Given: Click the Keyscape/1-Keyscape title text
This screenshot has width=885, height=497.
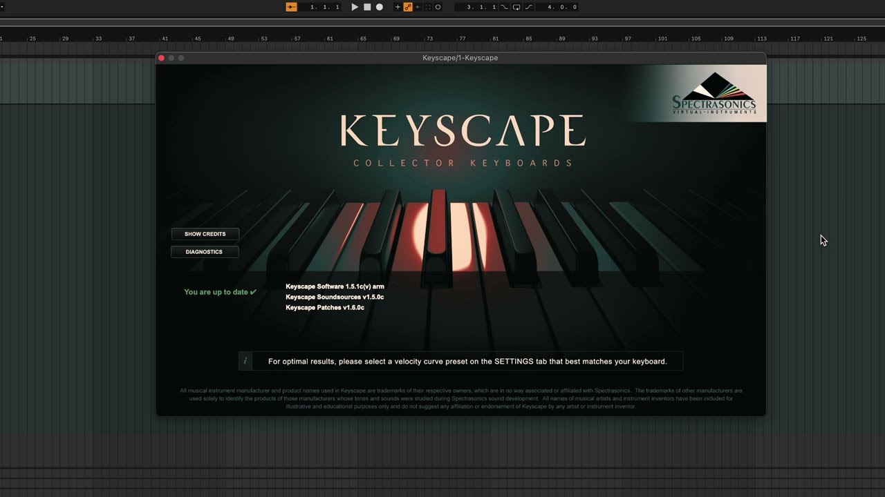Looking at the screenshot, I should click(x=460, y=58).
